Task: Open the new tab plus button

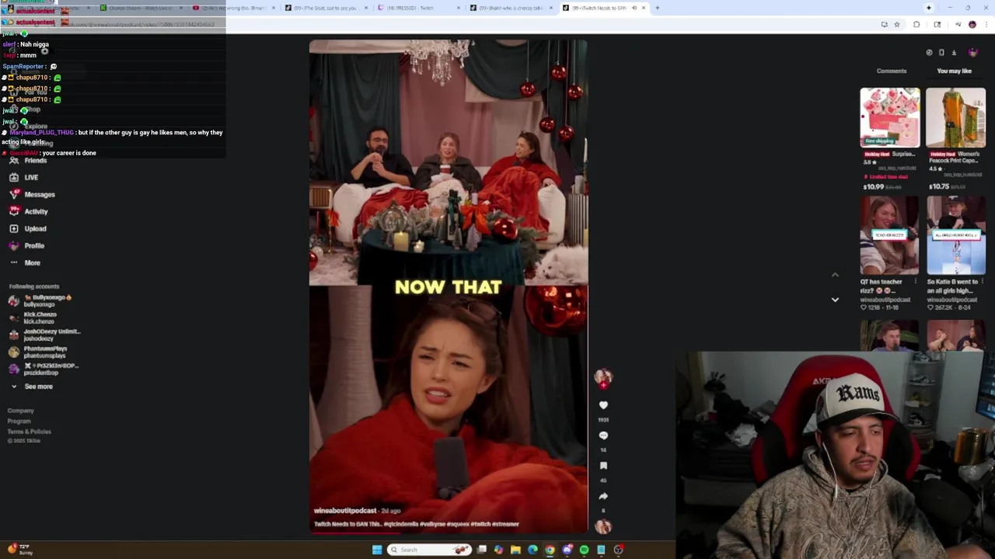Action: pos(658,8)
